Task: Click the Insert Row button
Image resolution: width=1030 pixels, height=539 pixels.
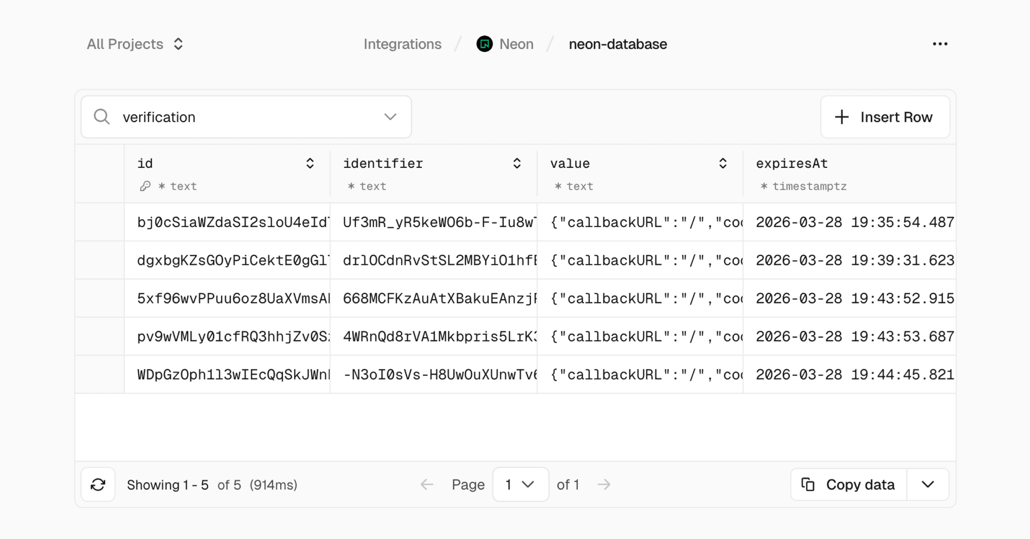Action: point(885,117)
